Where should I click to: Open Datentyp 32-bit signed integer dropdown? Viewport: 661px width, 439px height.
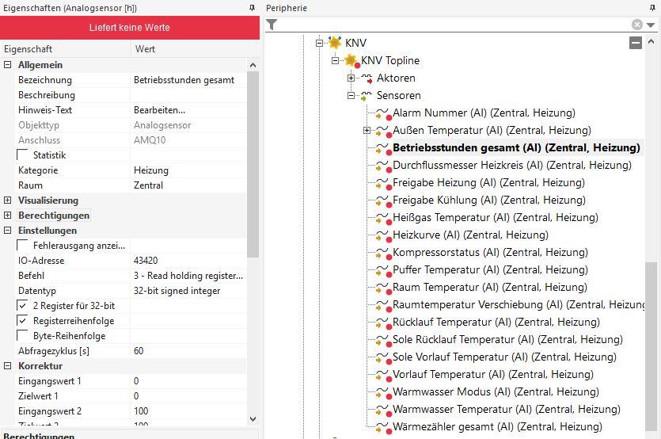pos(188,291)
